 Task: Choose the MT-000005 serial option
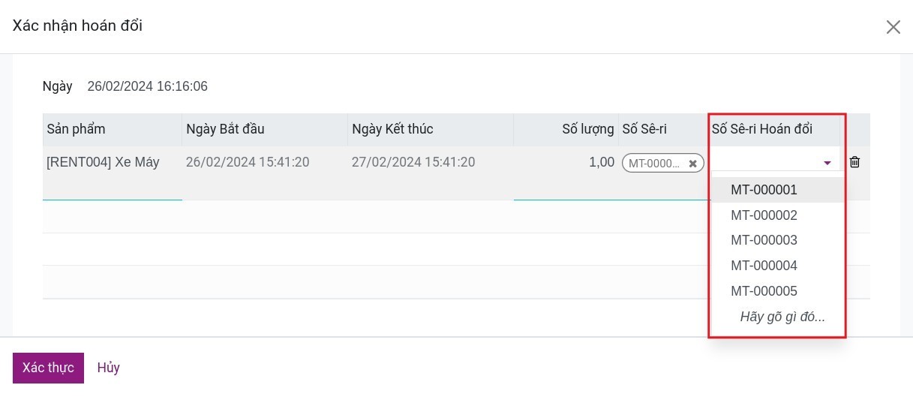point(764,291)
